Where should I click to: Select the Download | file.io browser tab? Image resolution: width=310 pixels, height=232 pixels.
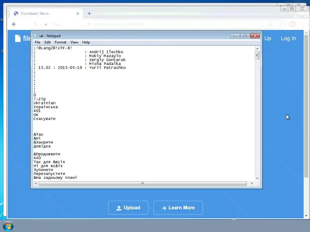(46, 13)
